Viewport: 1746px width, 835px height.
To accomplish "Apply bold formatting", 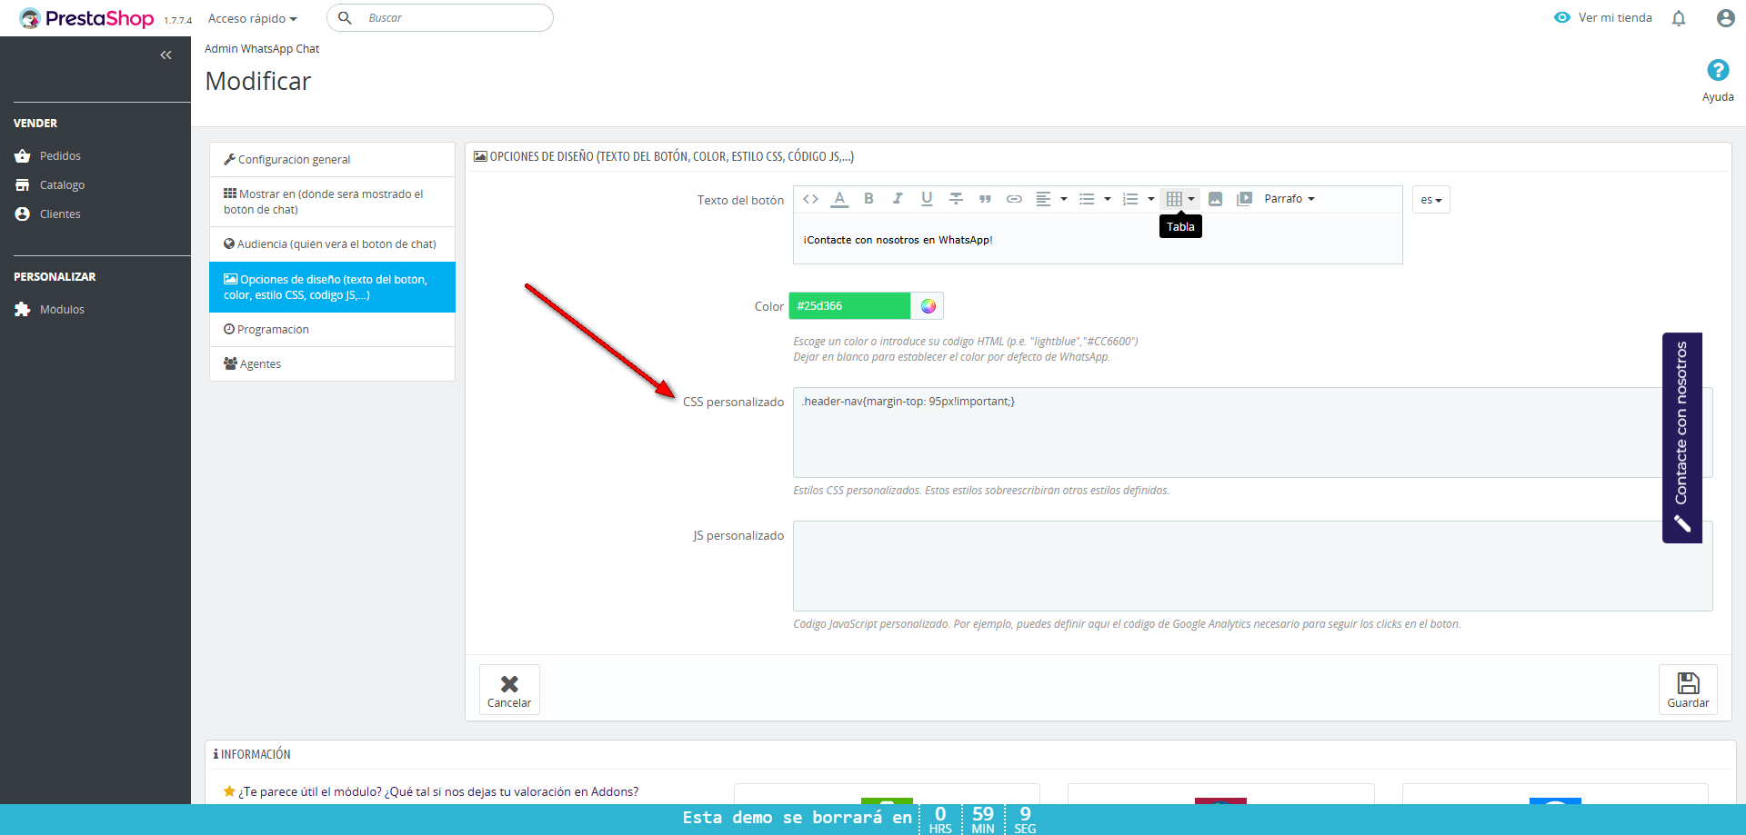I will pyautogui.click(x=868, y=199).
